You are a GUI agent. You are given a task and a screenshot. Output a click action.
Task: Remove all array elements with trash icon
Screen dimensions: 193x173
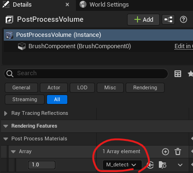[178, 152]
